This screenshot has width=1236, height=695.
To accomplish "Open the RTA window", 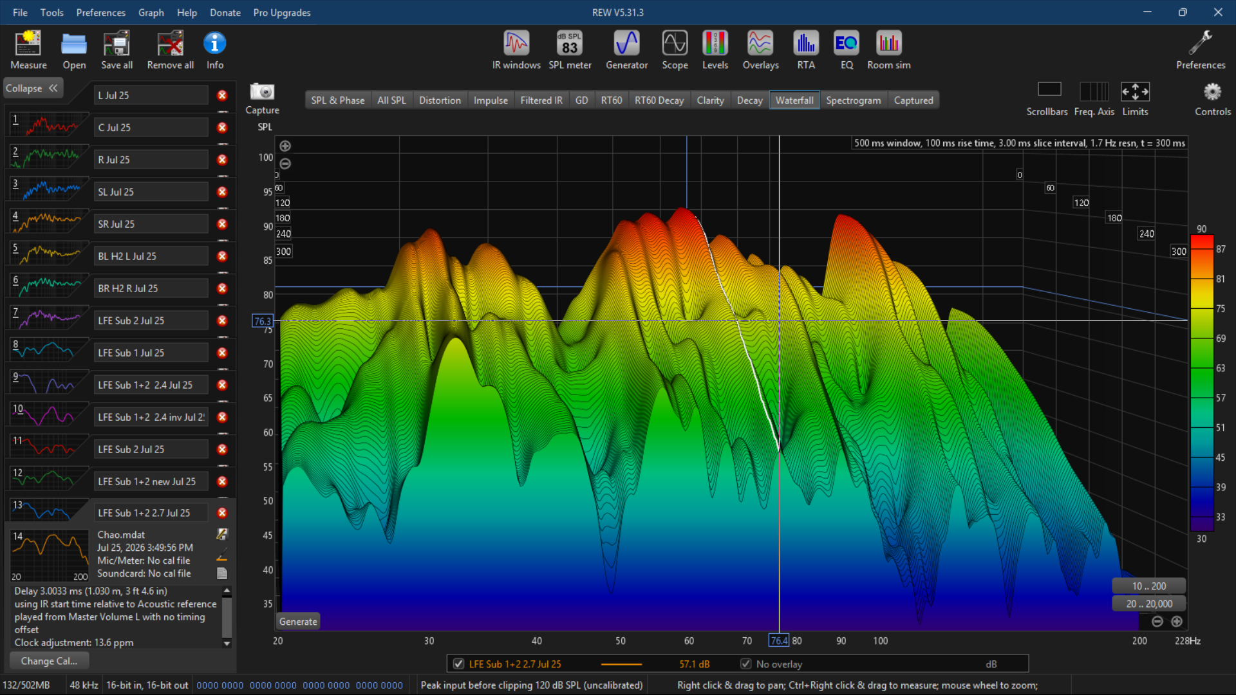I will coord(806,50).
